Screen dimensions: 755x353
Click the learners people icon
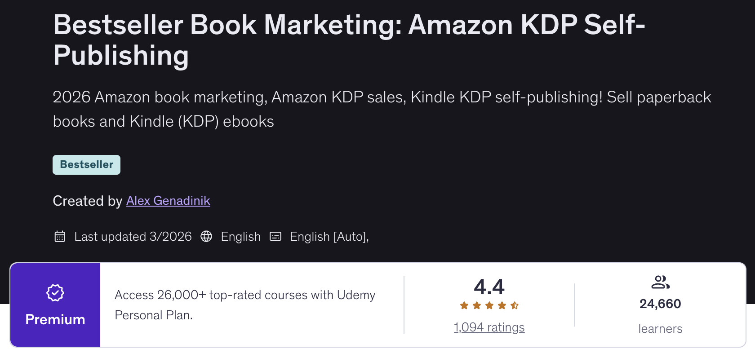[660, 282]
